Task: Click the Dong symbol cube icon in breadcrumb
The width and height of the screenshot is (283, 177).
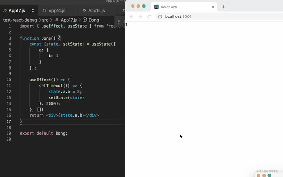Action: 85,20
